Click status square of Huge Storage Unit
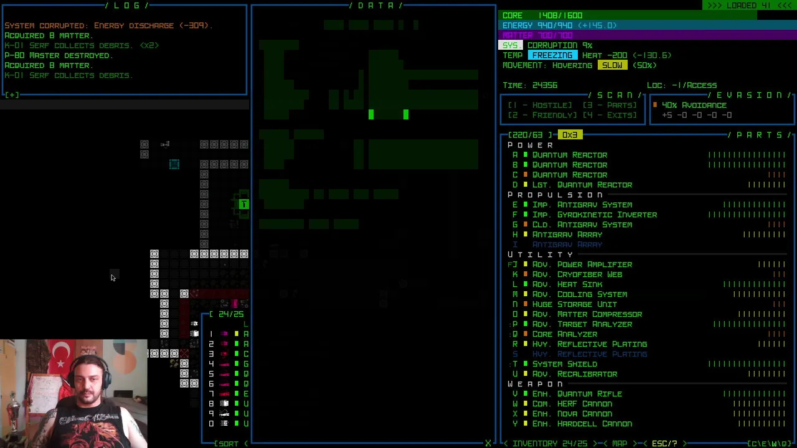The image size is (797, 448). (x=526, y=304)
